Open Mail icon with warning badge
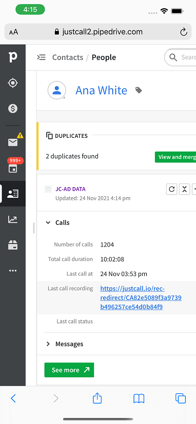This screenshot has height=424, width=196. [x=13, y=142]
